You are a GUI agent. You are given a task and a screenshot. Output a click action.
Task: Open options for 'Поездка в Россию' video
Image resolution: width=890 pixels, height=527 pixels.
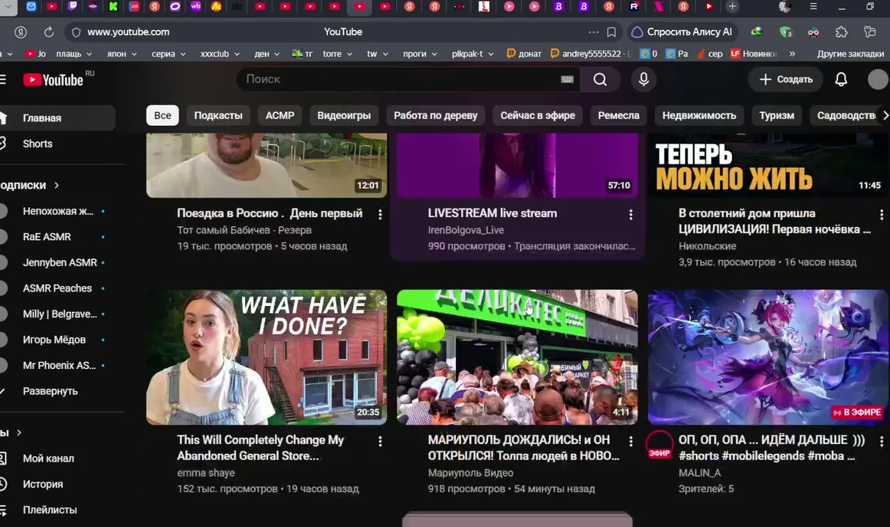point(380,214)
